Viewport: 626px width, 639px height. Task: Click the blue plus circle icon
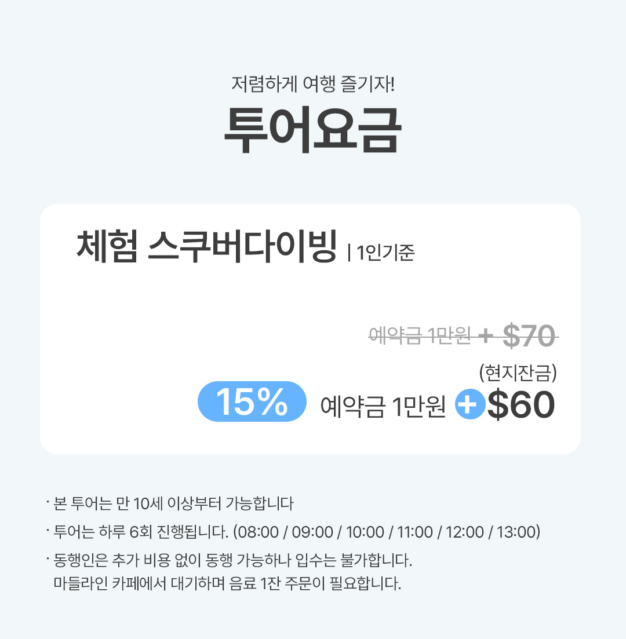coord(469,406)
